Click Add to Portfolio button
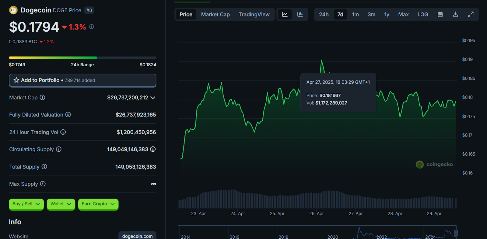 coord(82,80)
